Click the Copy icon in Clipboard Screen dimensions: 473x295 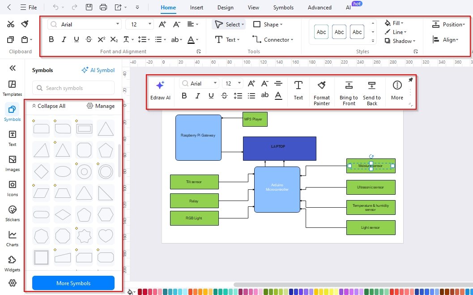(x=11, y=39)
